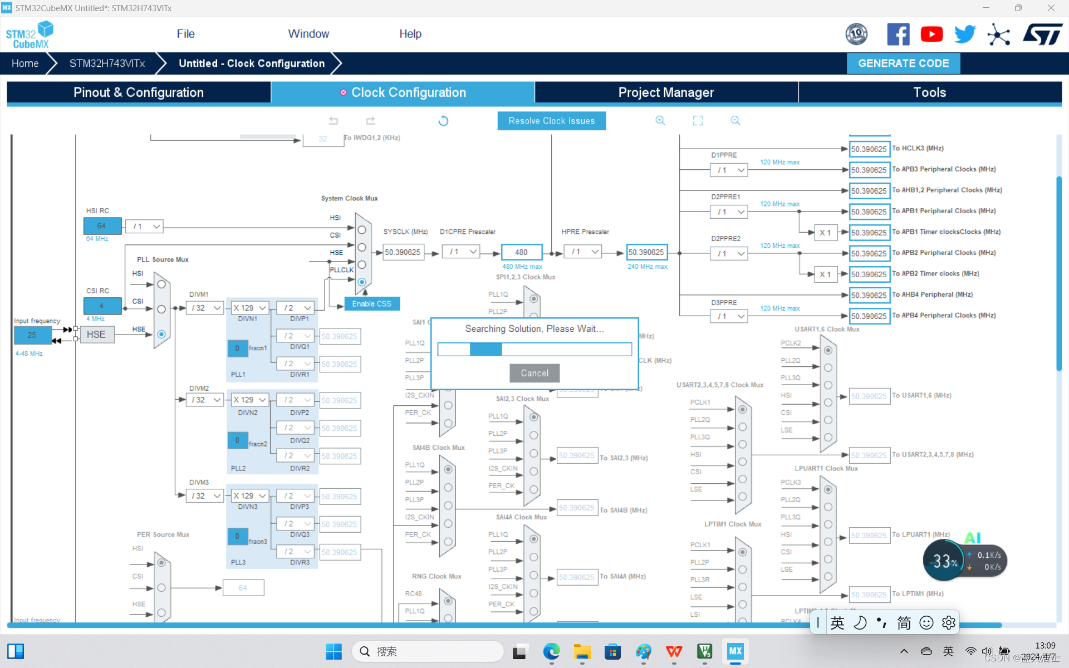The width and height of the screenshot is (1069, 668).
Task: Switch to Project Manager tab
Action: tap(666, 92)
